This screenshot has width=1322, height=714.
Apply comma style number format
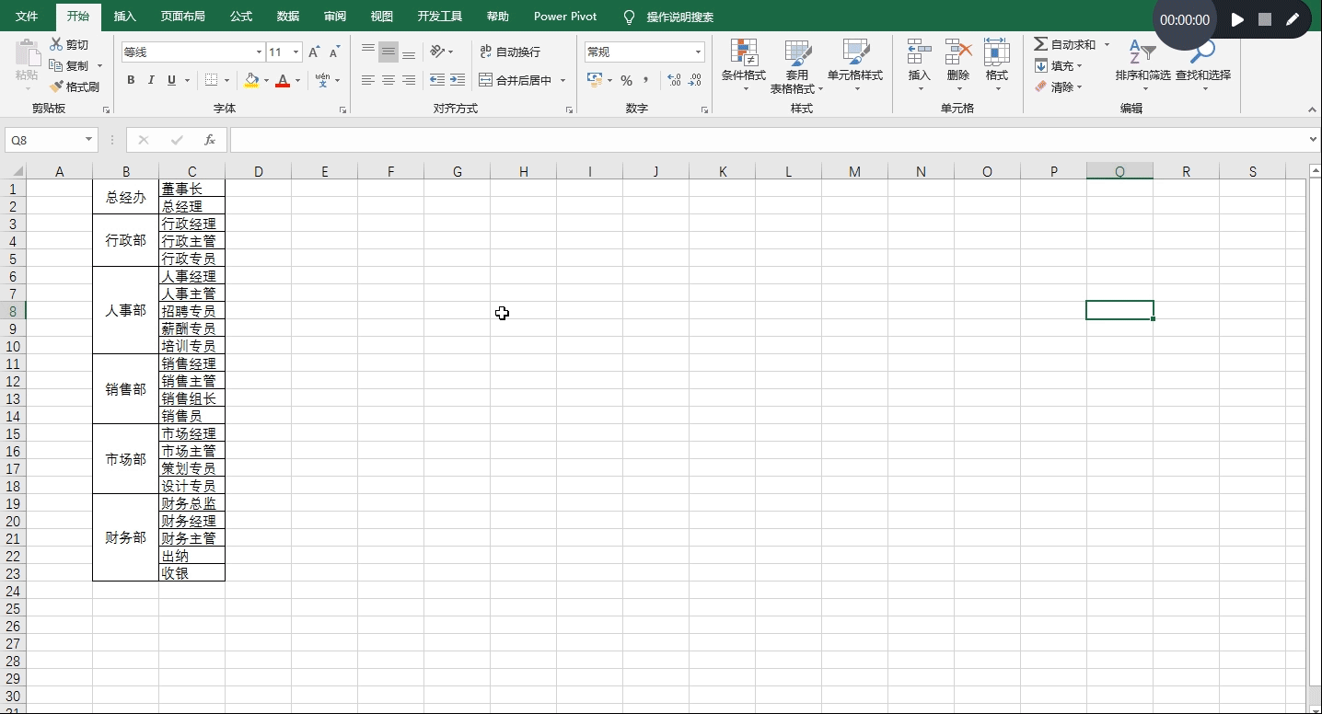point(646,80)
